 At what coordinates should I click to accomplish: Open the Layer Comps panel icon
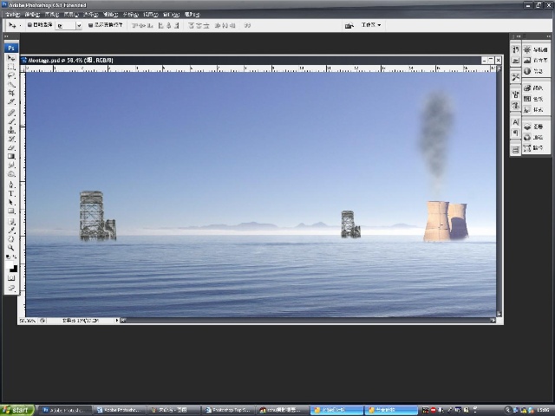click(515, 150)
